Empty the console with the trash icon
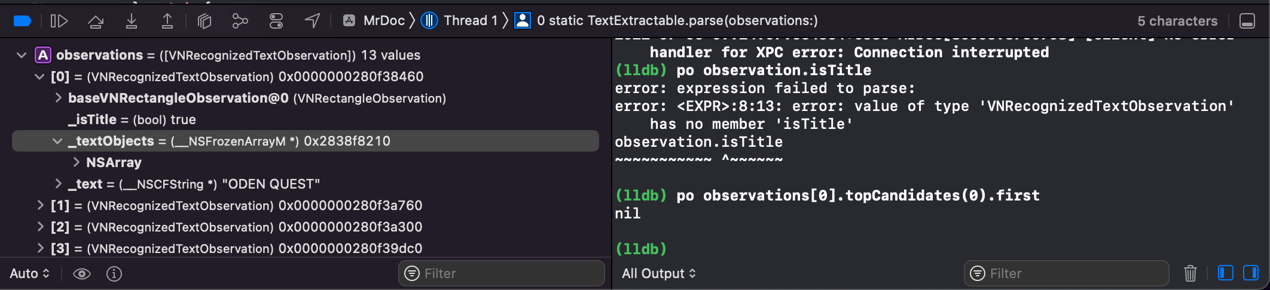1270x290 pixels. click(x=1190, y=273)
